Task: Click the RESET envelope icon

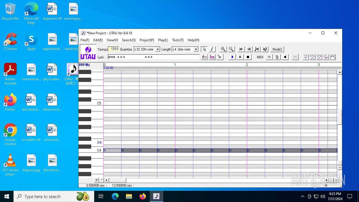Action: tap(333, 57)
